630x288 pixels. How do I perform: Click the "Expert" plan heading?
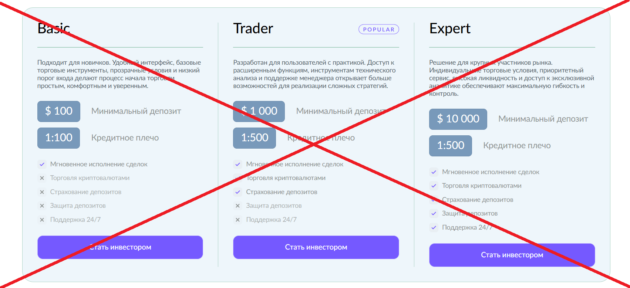pos(450,28)
